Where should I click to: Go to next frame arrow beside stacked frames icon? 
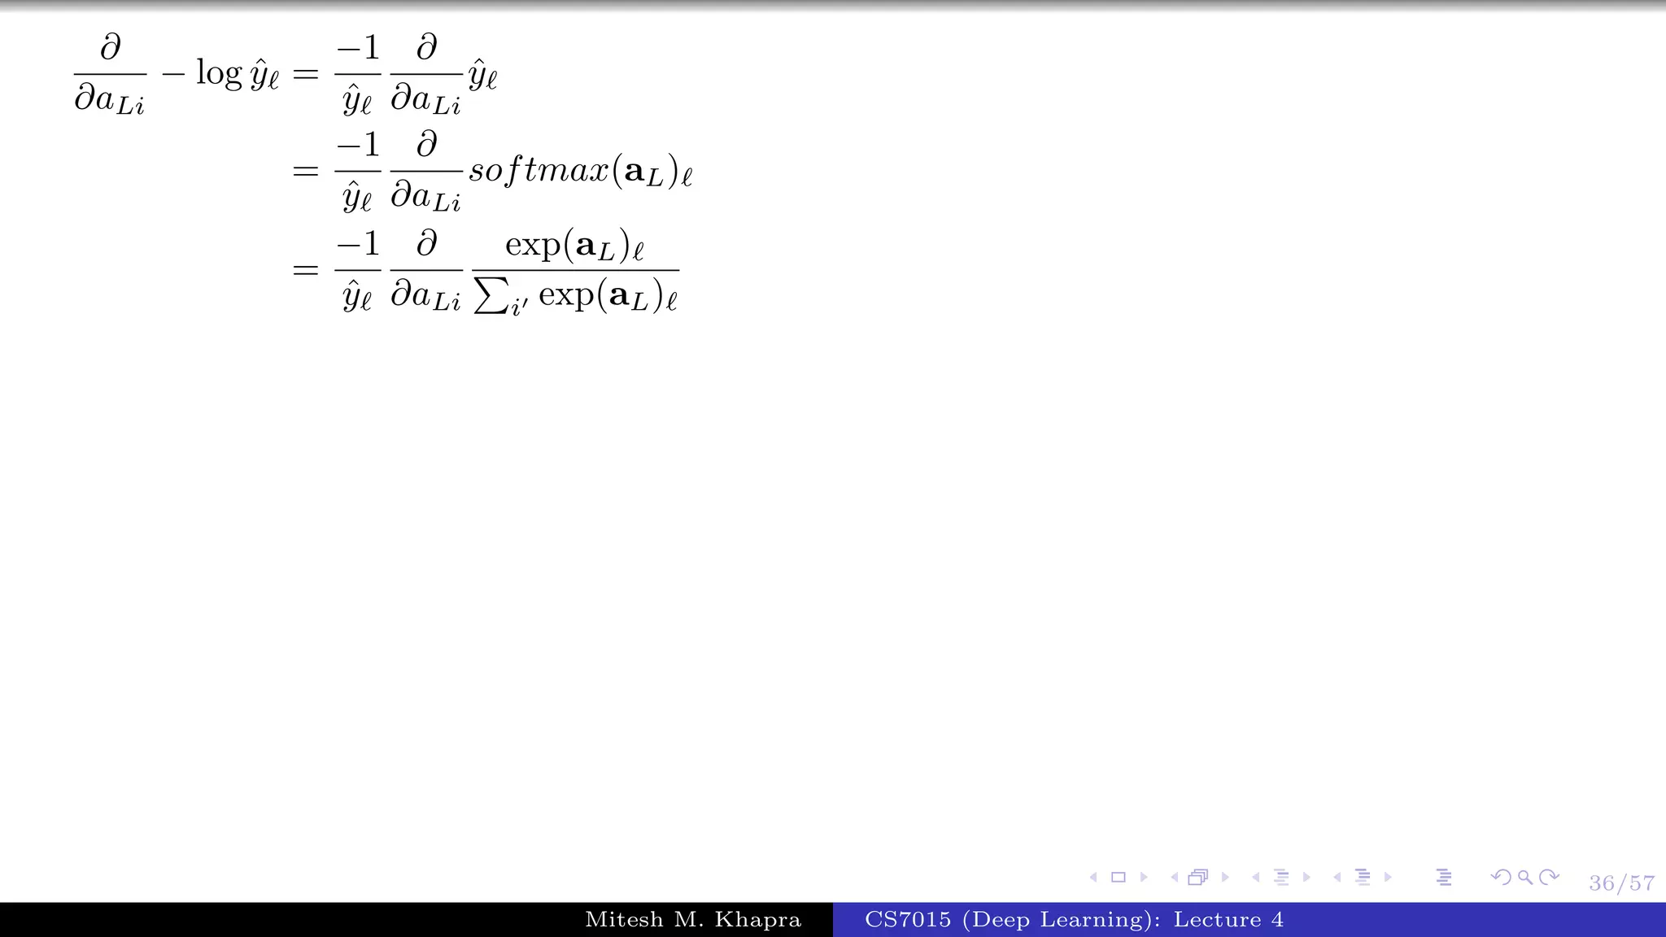point(1225,877)
